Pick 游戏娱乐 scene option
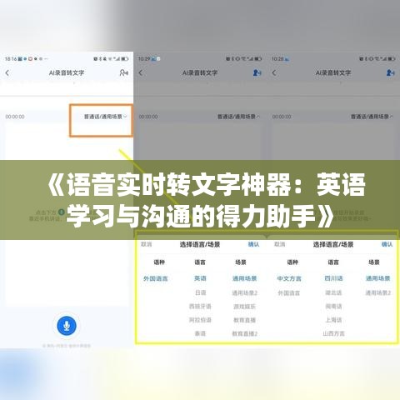400x400 pixels. pyautogui.click(x=244, y=307)
